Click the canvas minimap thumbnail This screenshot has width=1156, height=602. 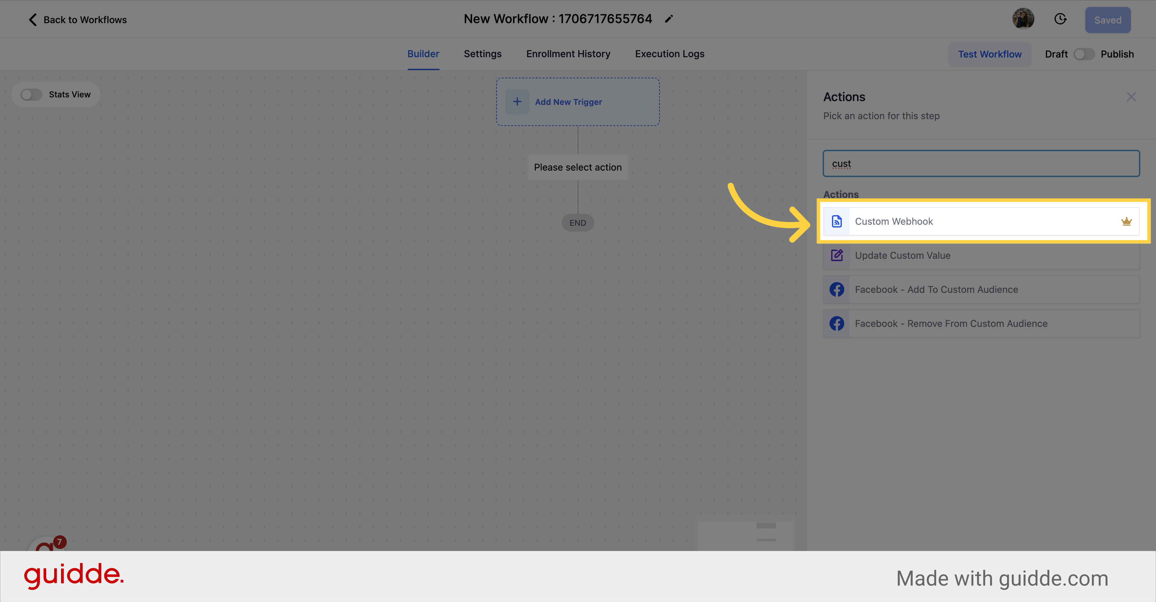[x=745, y=536]
